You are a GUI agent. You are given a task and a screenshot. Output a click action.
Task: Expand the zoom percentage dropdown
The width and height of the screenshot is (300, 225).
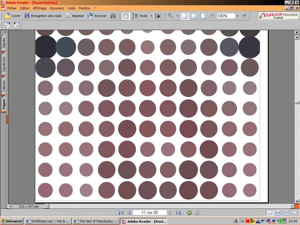(237, 16)
